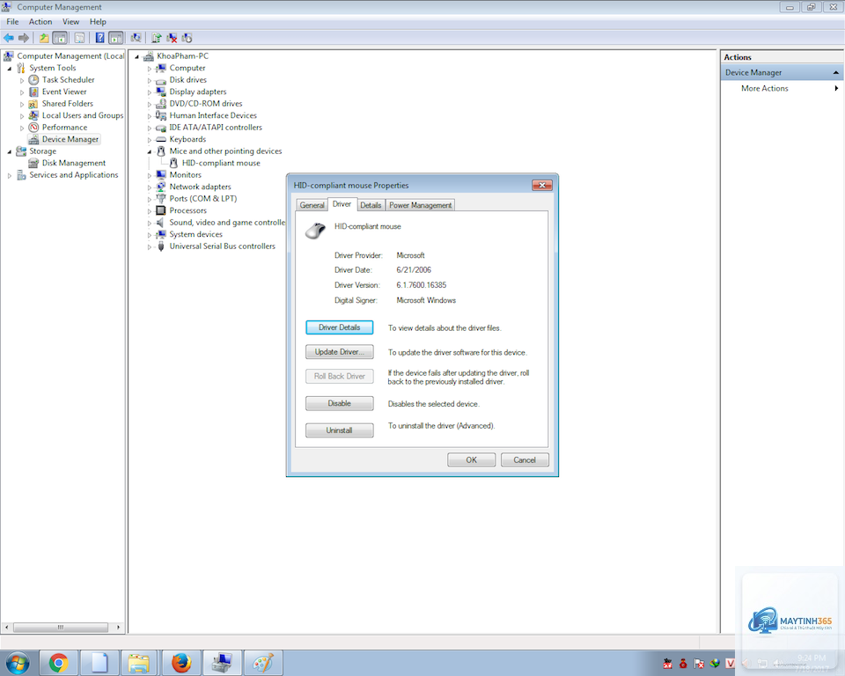Click the Uninstall button in dialog
Viewport: 845px width, 676px height.
340,430
